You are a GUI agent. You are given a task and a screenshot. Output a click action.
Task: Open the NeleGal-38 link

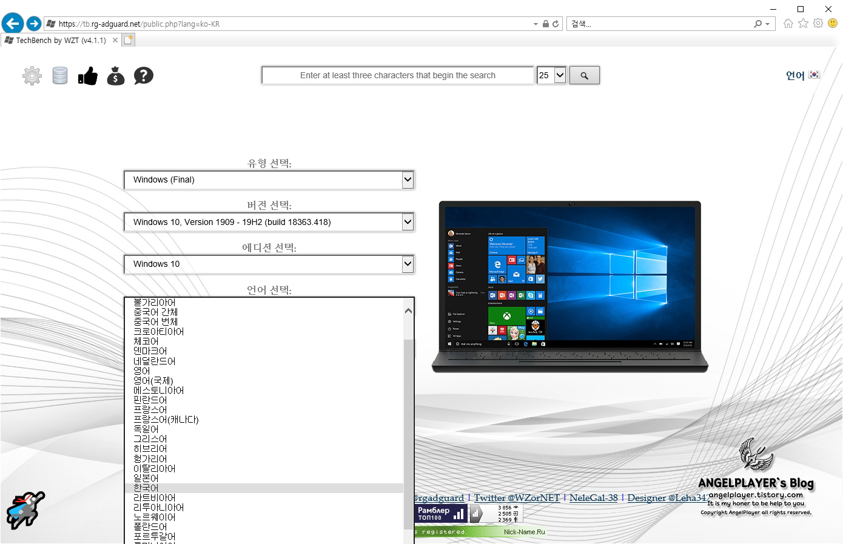(593, 498)
